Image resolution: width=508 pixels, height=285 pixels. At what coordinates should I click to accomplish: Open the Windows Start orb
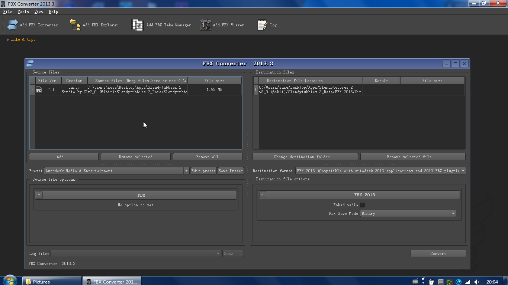pyautogui.click(x=10, y=281)
